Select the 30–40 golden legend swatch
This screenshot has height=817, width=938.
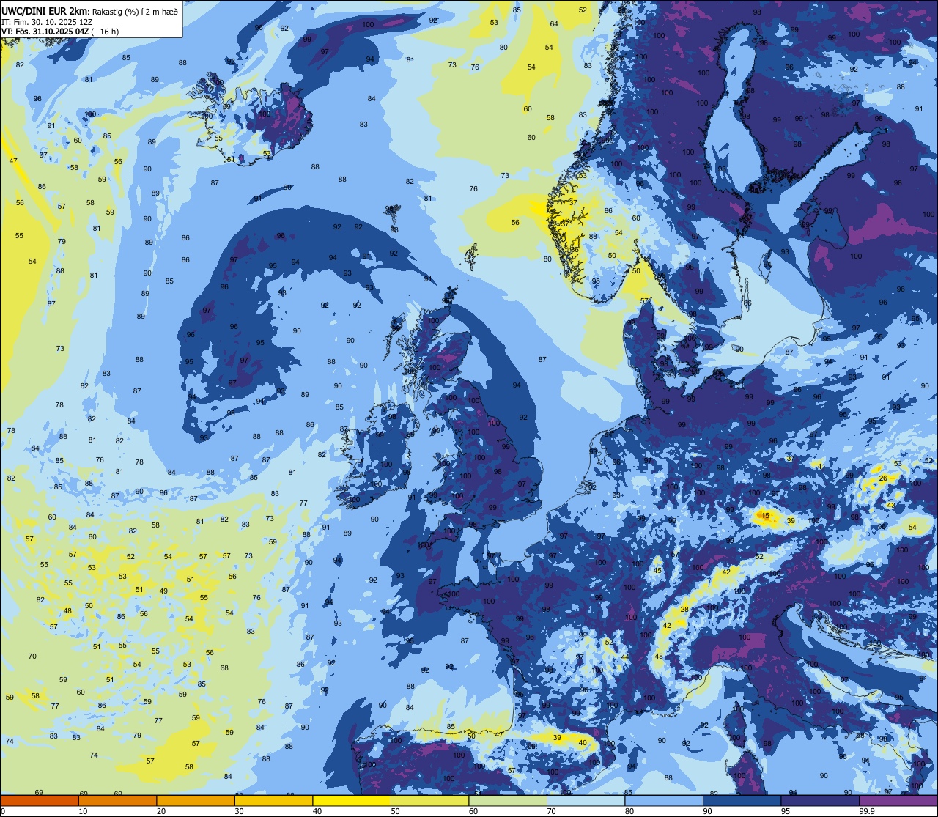point(274,800)
